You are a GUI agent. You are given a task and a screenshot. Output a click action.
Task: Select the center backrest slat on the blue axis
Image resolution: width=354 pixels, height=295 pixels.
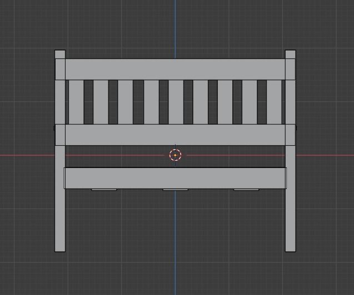[176, 102]
